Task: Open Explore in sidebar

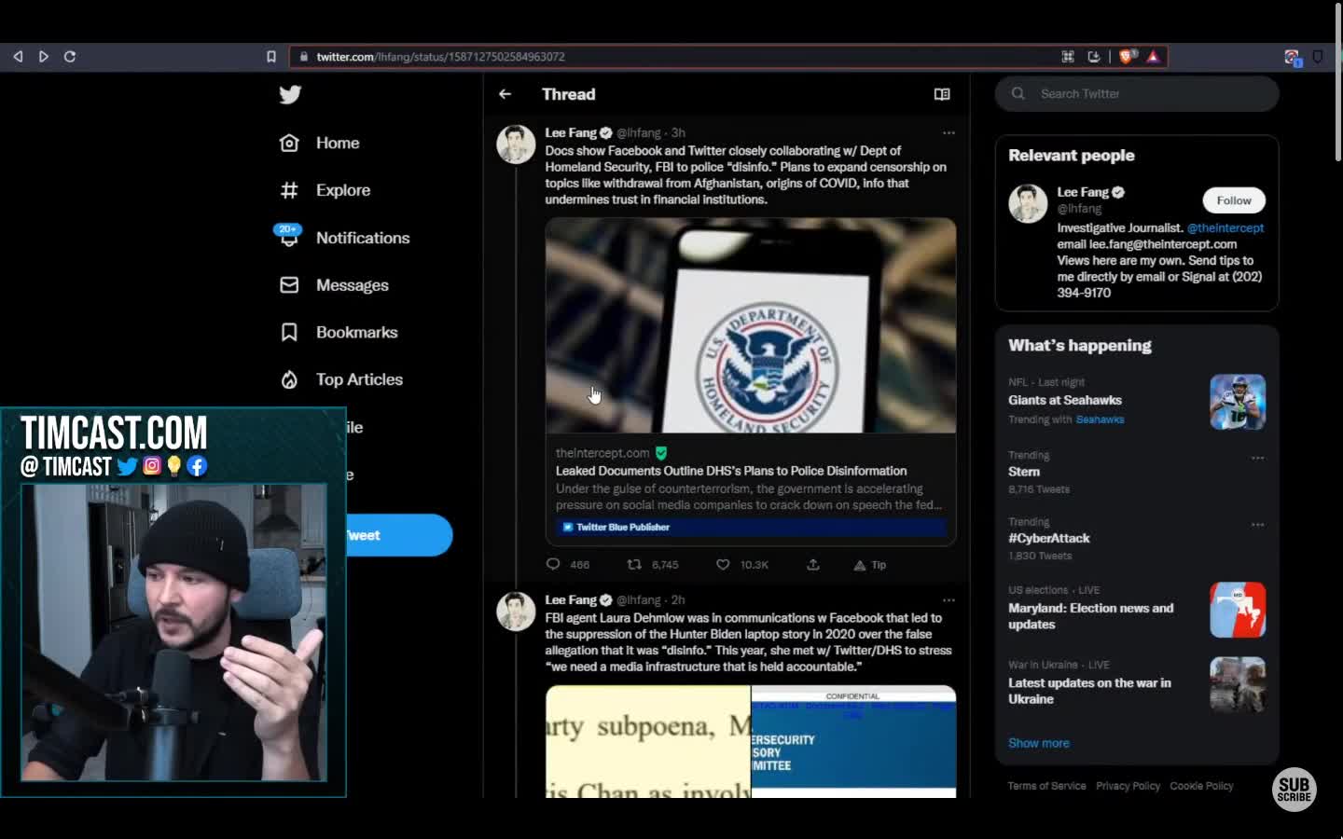Action: (325, 190)
